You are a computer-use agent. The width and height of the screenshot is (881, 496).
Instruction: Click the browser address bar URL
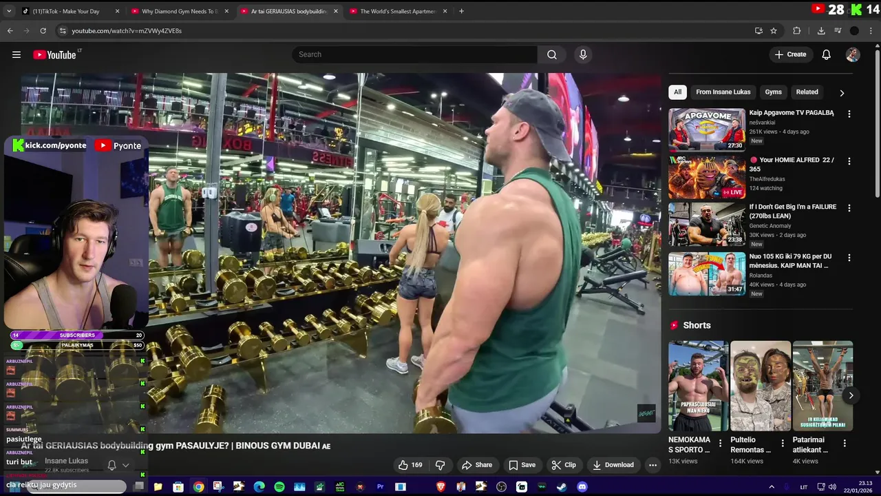tap(127, 30)
